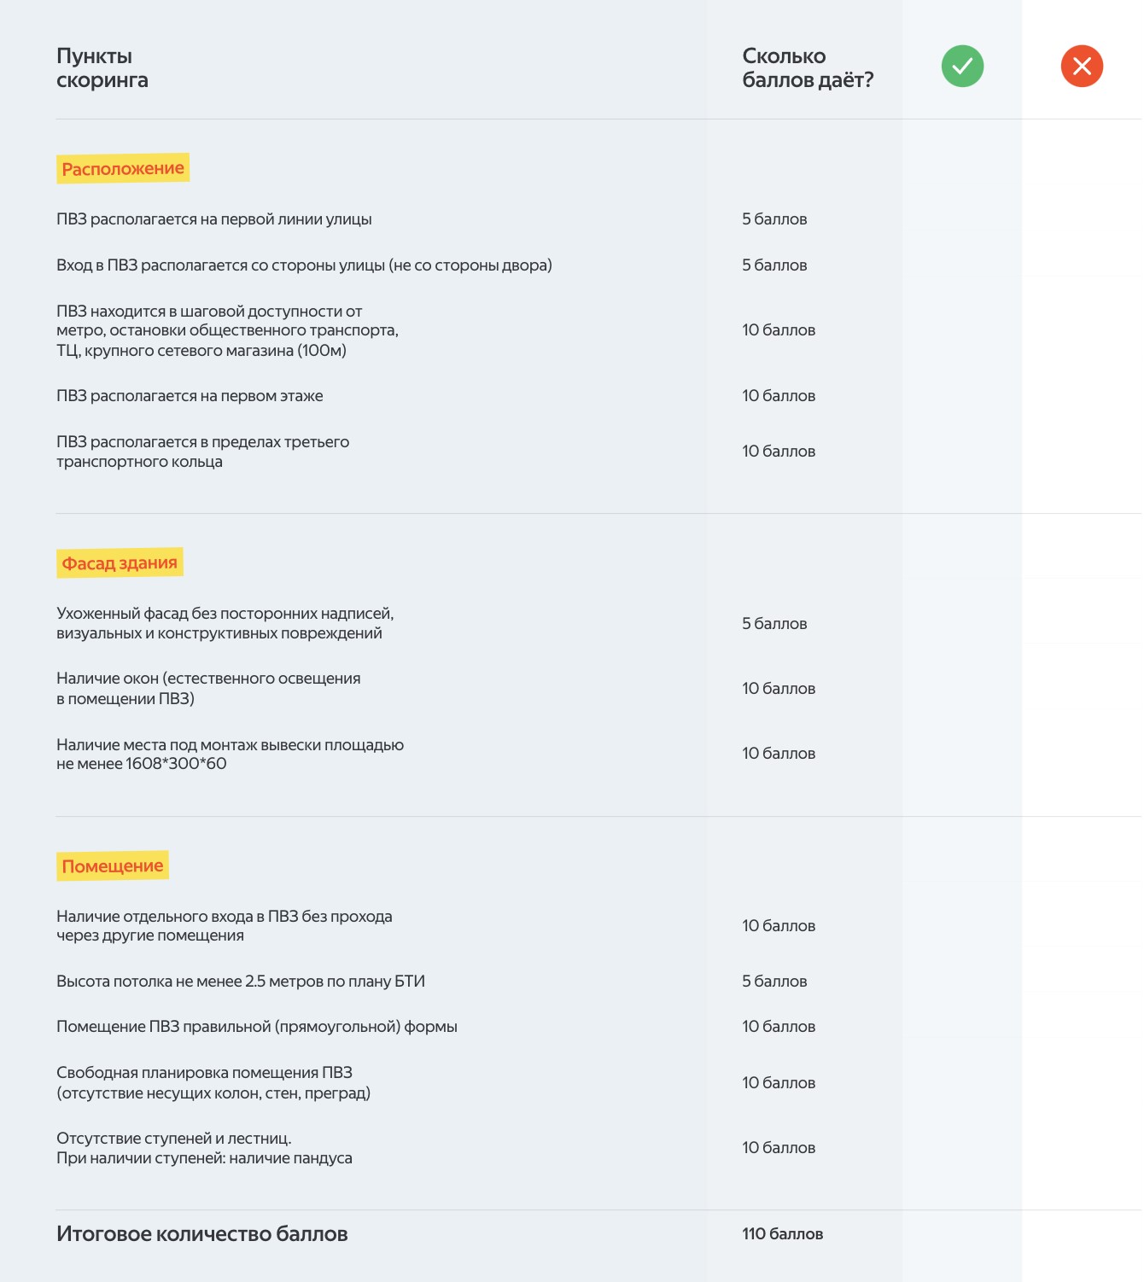Screen dimensions: 1144x1282
Task: Click row ПВЗ располагается на первой линии улицы
Action: 214,219
